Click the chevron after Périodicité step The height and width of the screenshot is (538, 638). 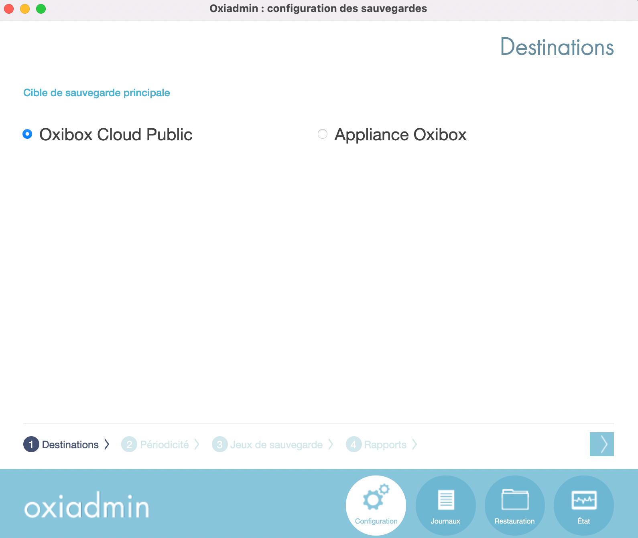coord(197,444)
